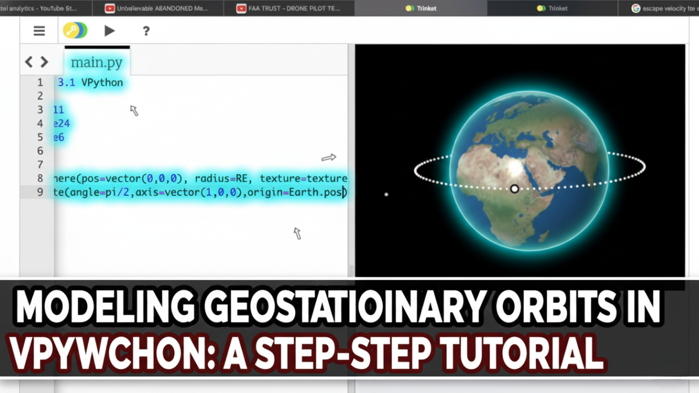Select the main.py editor tab
The width and height of the screenshot is (699, 393).
(x=96, y=62)
